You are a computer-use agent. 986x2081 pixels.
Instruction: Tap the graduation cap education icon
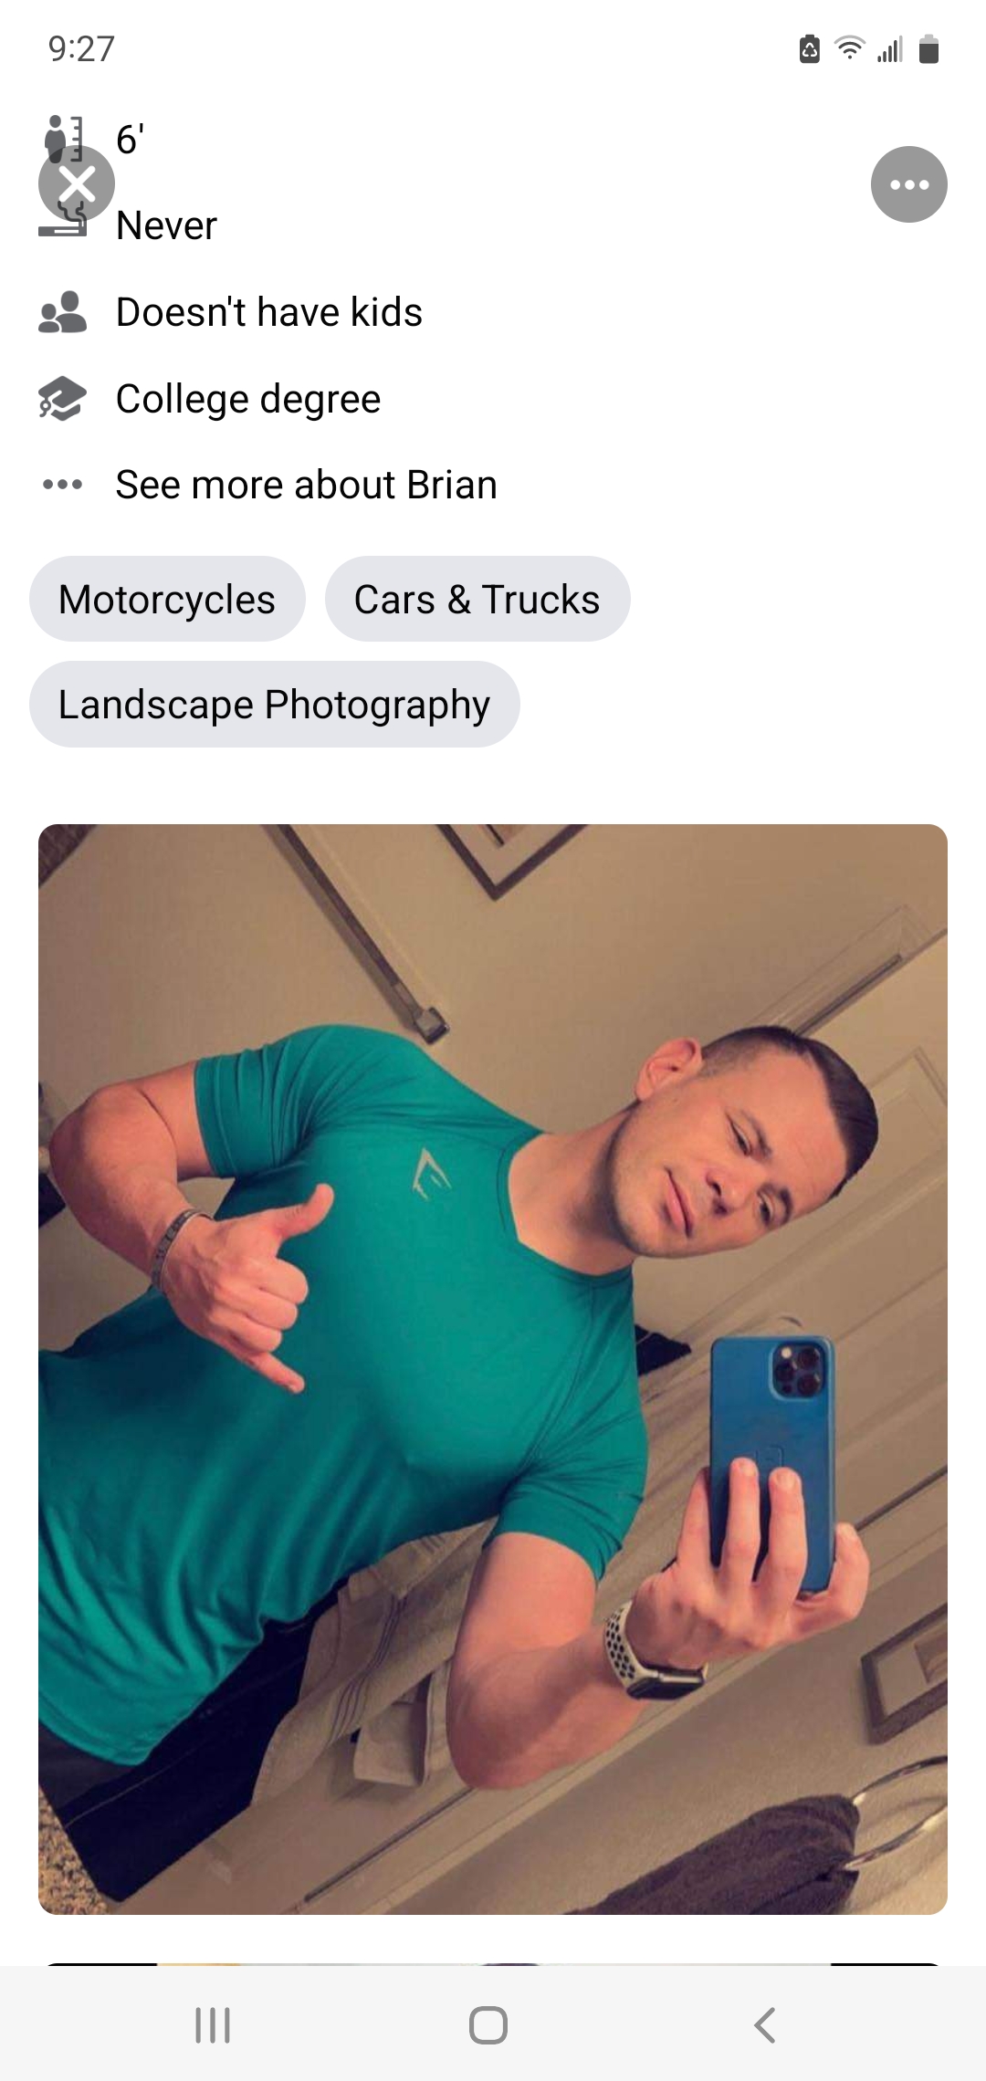click(x=62, y=399)
